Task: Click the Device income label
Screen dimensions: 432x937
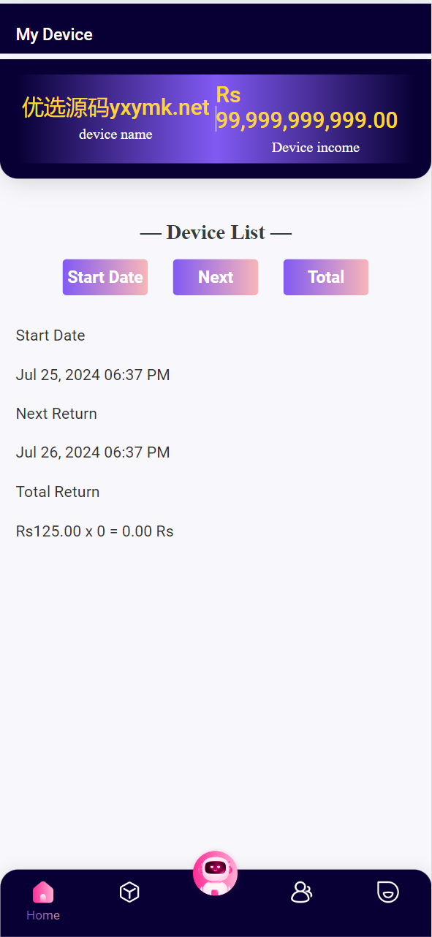Action: pyautogui.click(x=316, y=148)
